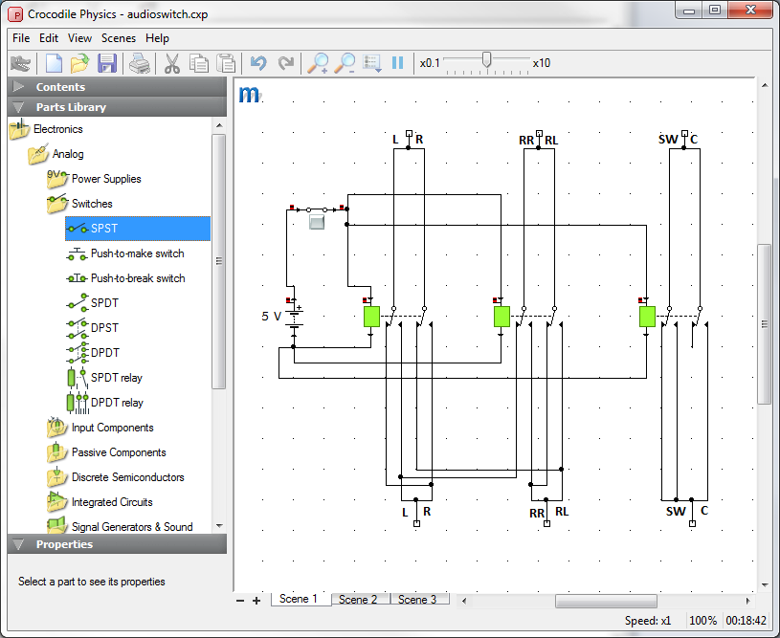The height and width of the screenshot is (638, 780).
Task: Open the Input Components folder
Action: [112, 428]
